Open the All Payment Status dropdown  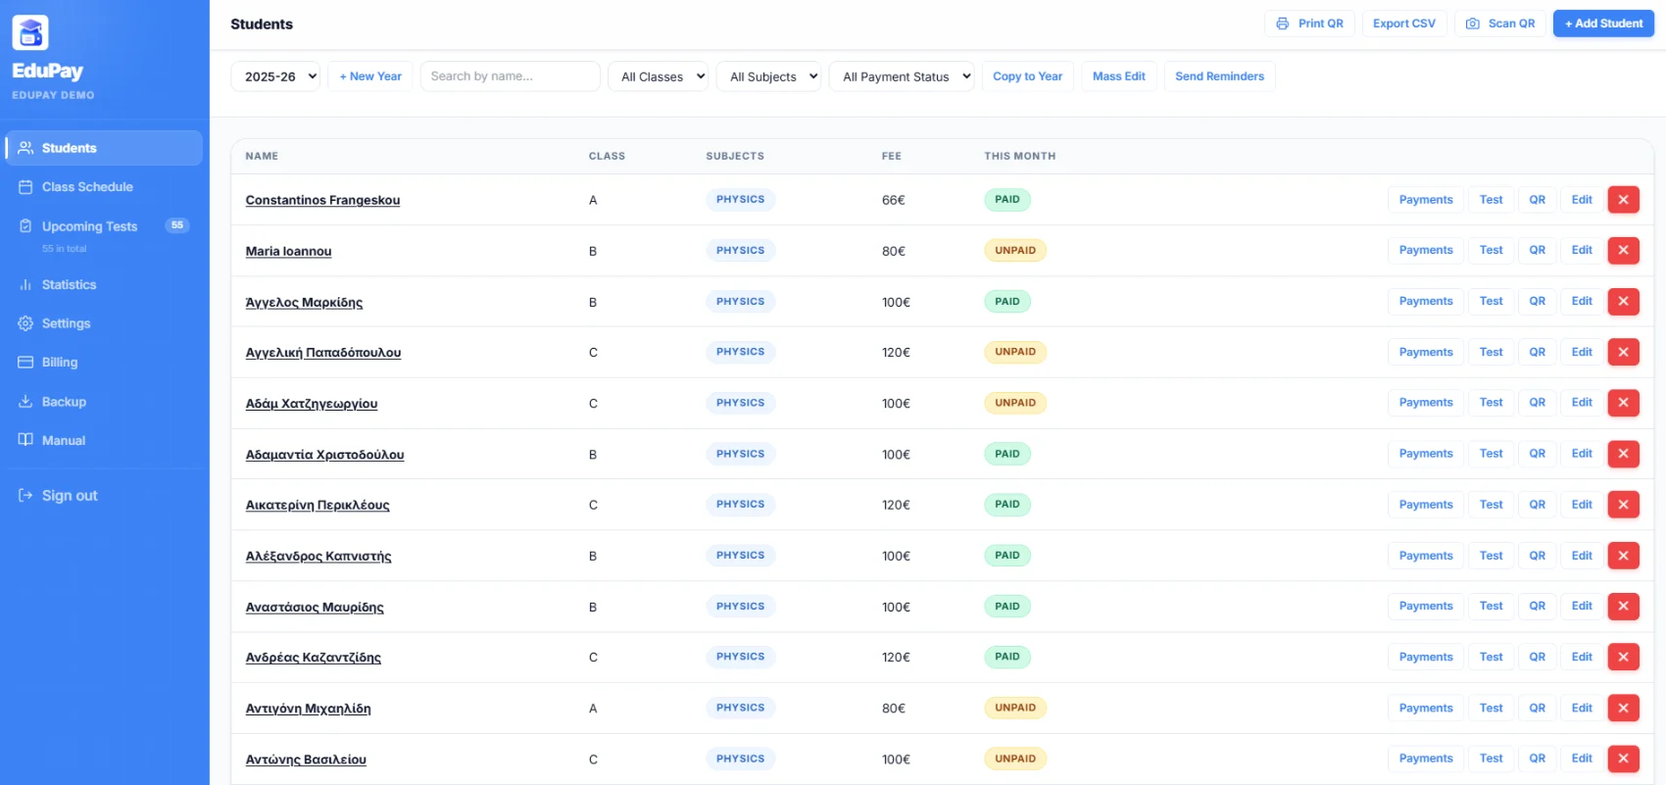coord(902,76)
